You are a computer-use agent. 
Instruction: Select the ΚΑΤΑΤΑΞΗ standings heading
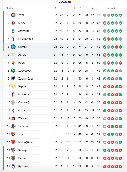coord(65,2)
